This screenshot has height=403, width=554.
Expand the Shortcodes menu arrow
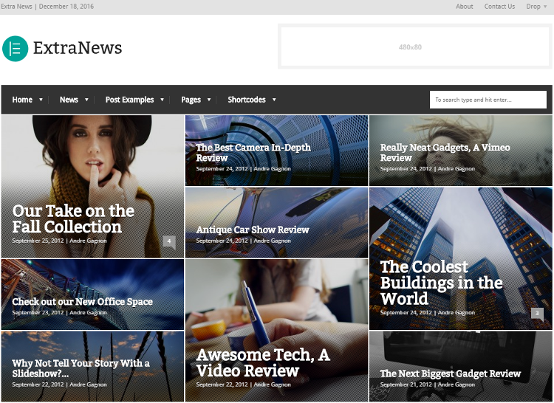(274, 100)
